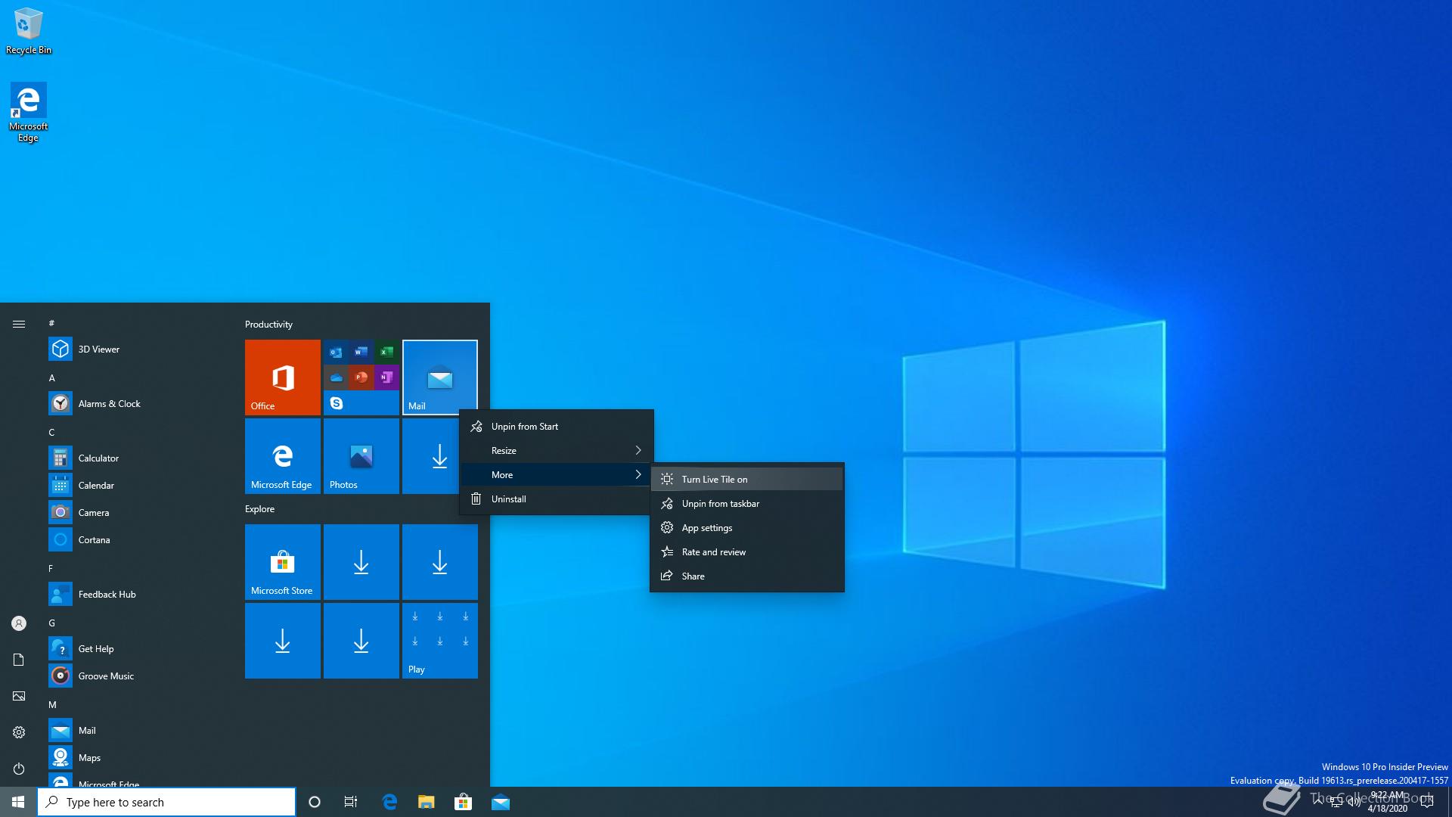Screen dimensions: 1452x817
Task: Open the taskbar clock and date
Action: [1387, 802]
